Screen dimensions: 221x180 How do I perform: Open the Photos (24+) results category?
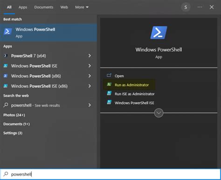coord(14,115)
